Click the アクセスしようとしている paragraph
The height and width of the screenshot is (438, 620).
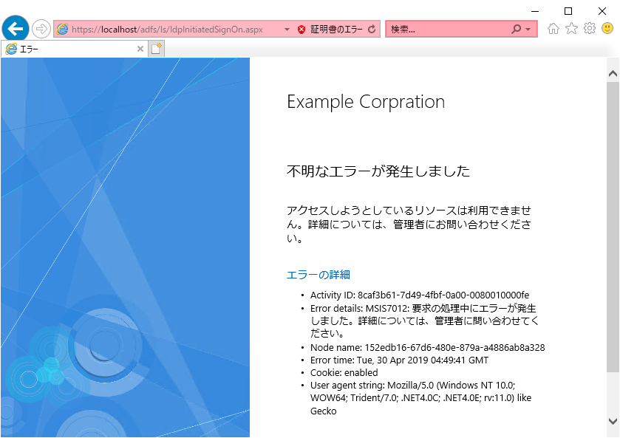point(409,225)
